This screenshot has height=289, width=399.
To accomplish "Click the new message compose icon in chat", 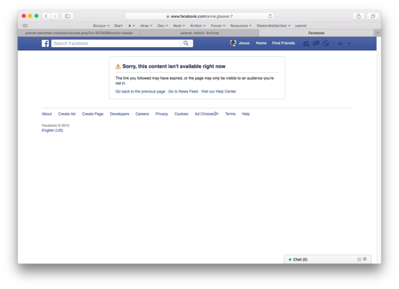I will 359,259.
